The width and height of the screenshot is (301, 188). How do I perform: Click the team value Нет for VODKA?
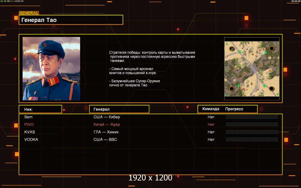pos(211,139)
